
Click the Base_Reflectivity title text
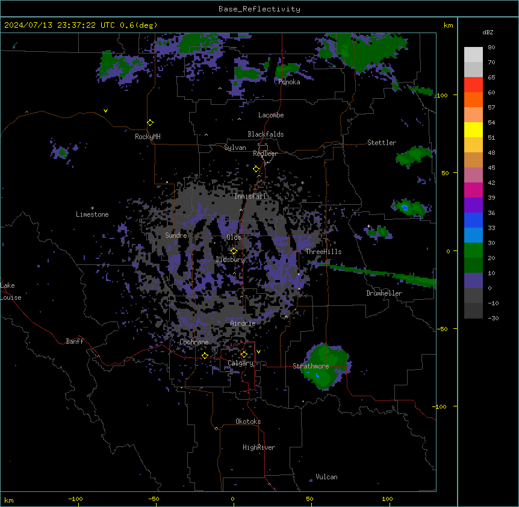(x=259, y=9)
